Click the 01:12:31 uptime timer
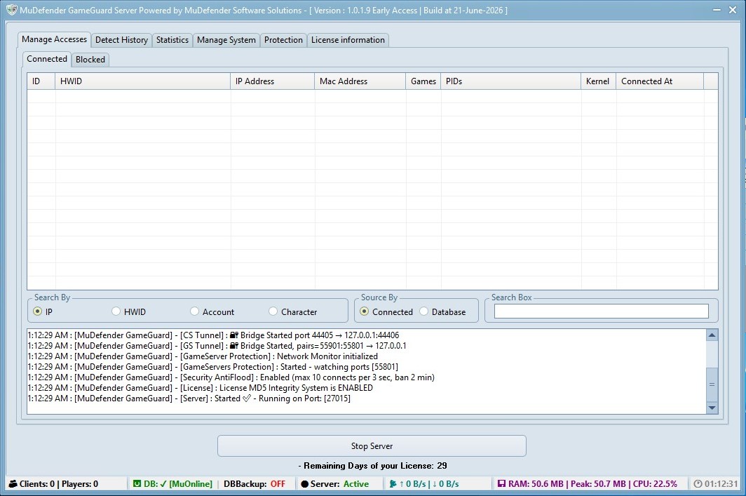The width and height of the screenshot is (746, 496). (x=721, y=483)
